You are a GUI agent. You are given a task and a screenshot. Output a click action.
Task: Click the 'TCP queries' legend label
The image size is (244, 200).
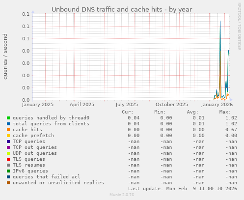[x=29, y=142]
